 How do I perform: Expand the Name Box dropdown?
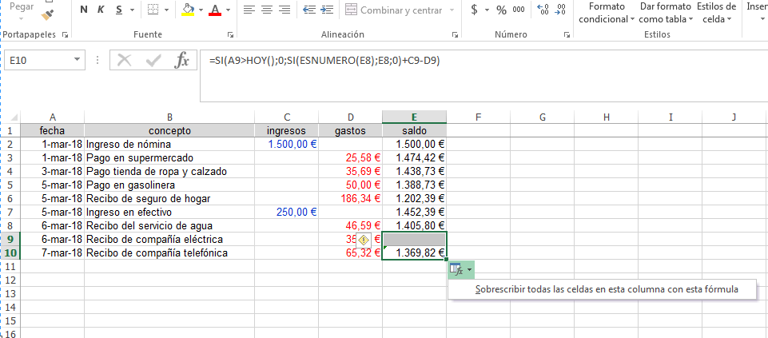coord(78,60)
